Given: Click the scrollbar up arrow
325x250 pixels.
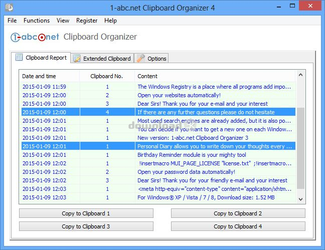Looking at the screenshot, I should click(x=300, y=75).
